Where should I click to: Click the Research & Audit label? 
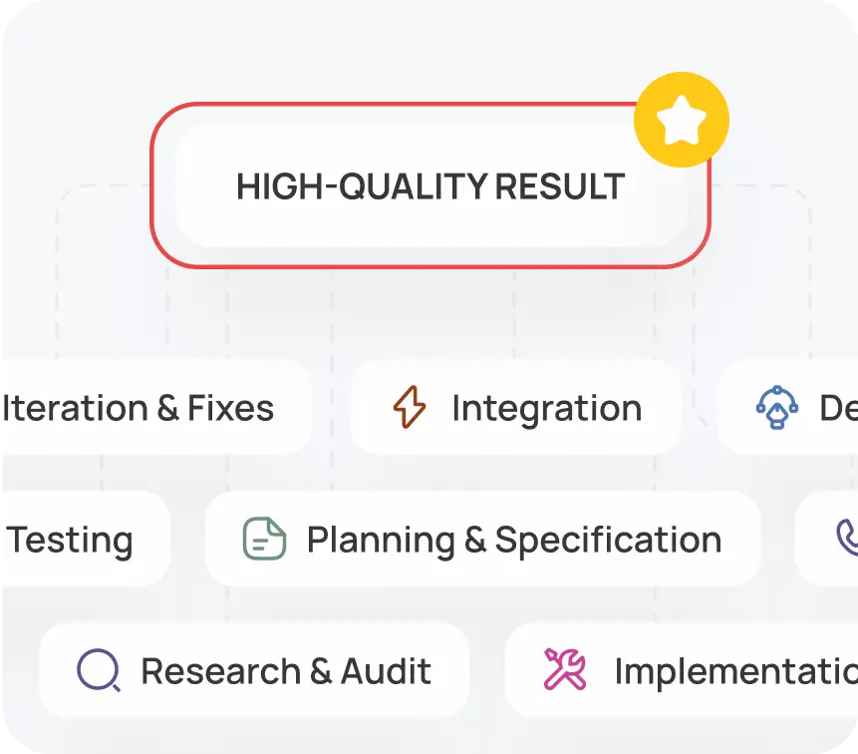pos(286,671)
